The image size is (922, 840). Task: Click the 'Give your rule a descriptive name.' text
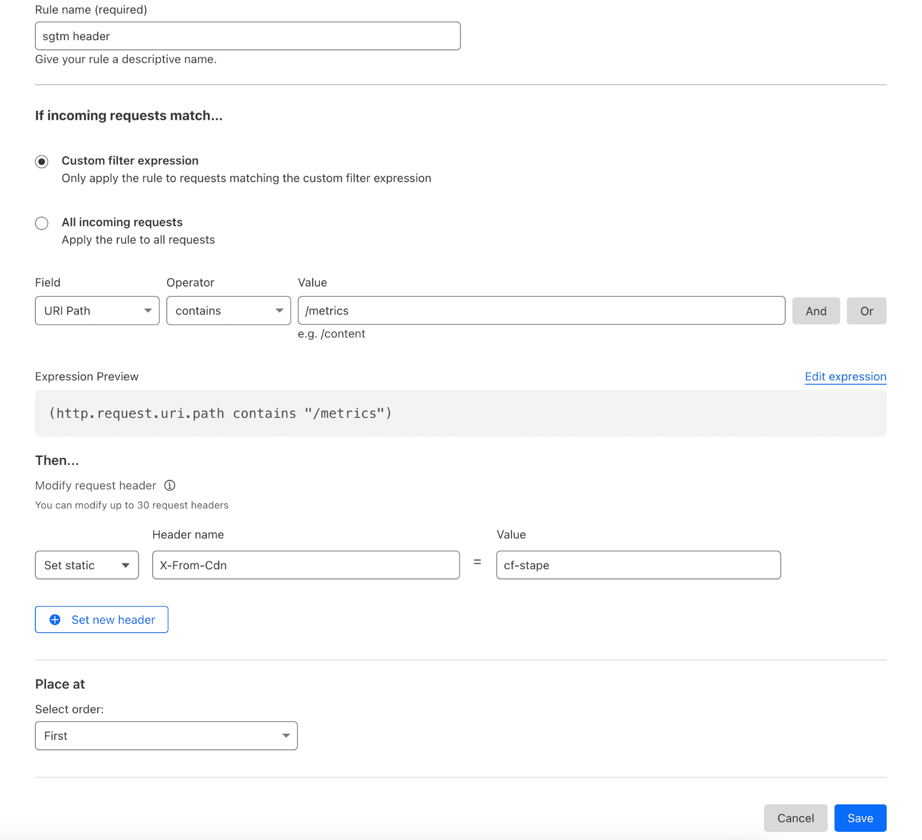coord(126,59)
